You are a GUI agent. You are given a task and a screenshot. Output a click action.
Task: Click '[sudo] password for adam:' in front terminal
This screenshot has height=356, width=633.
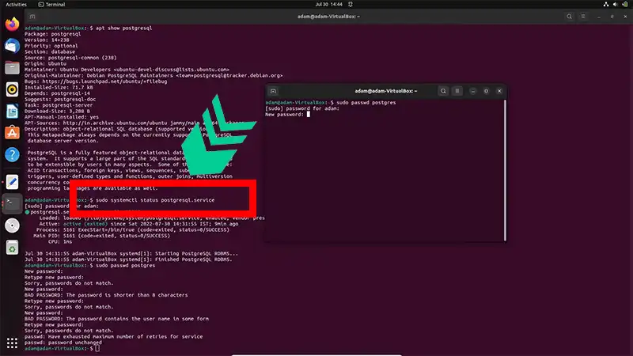point(302,108)
